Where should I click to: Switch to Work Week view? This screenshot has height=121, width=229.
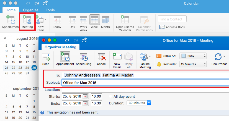(84, 23)
